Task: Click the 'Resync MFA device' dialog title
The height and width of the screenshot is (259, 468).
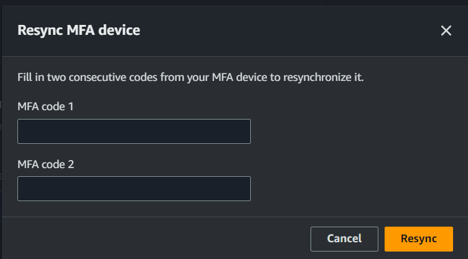Action: 78,30
